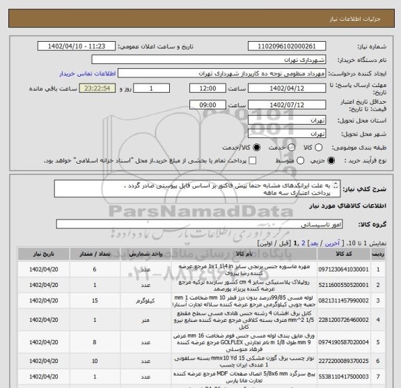The image size is (401, 388).
Task: Click the رولپلاک پلاستیکی item name in row 2
Action: [244, 285]
